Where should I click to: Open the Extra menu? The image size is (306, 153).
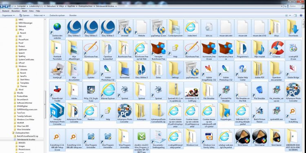[x=31, y=11]
